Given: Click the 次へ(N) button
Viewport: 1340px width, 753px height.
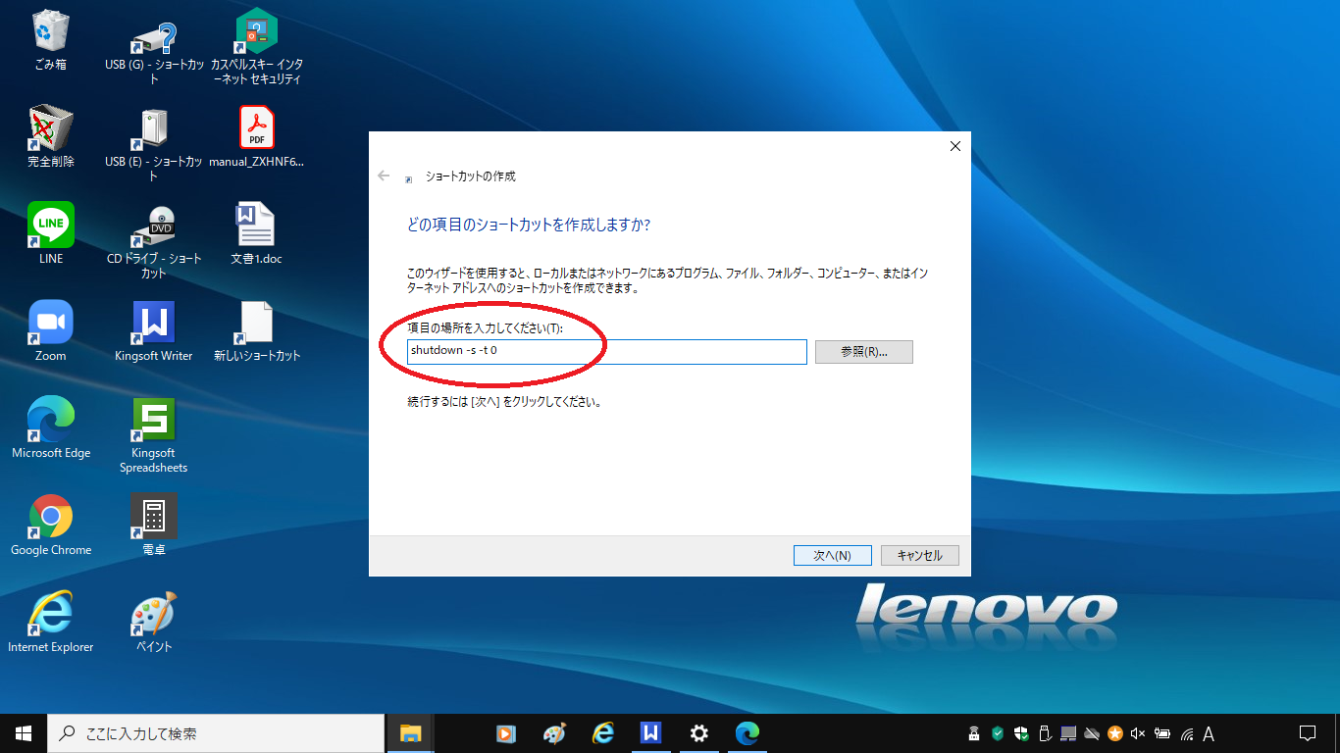Looking at the screenshot, I should coord(832,555).
